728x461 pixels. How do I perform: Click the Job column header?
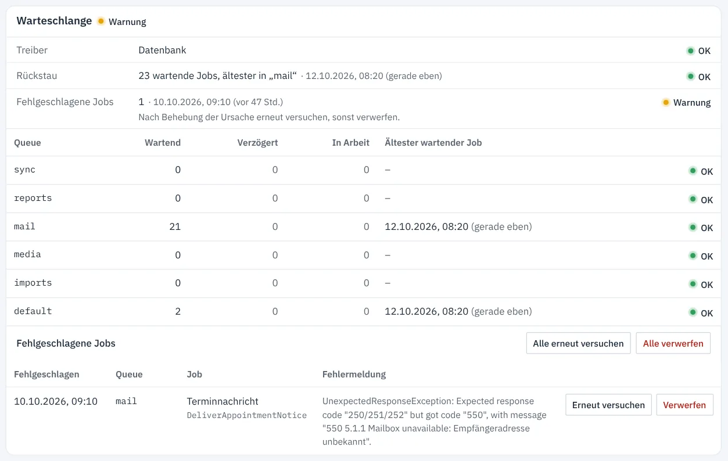click(195, 374)
